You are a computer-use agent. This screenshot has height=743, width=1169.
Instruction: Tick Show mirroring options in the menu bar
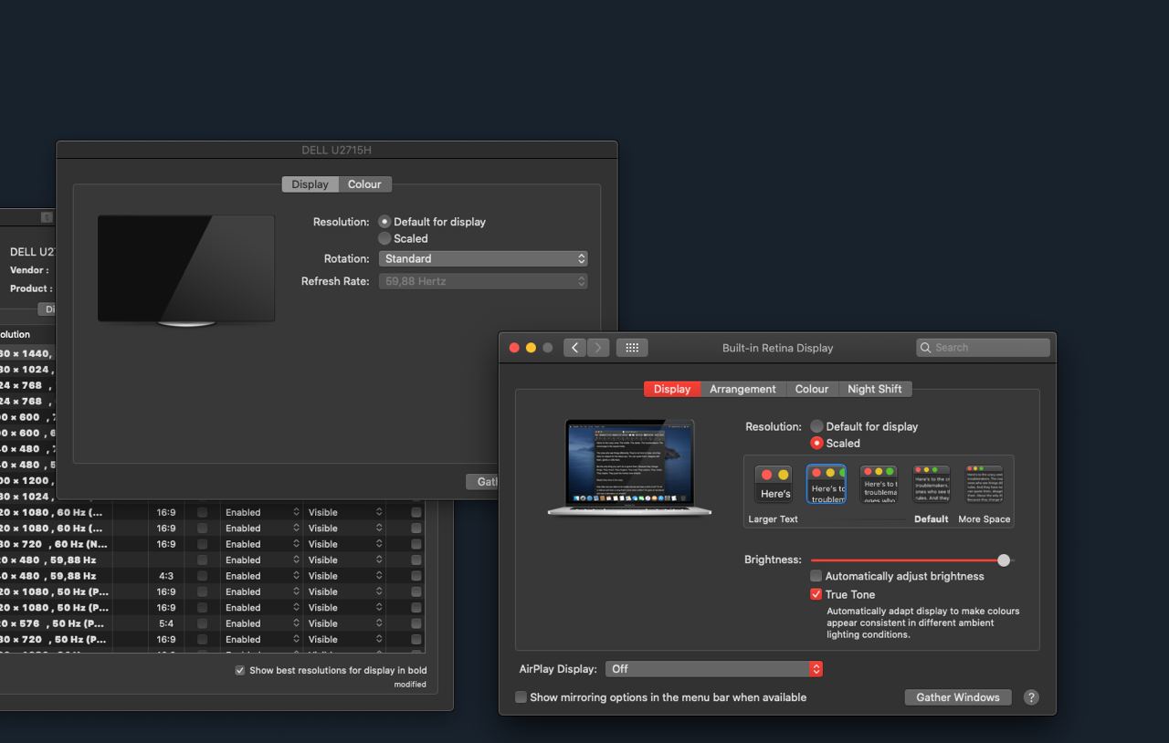coord(521,697)
